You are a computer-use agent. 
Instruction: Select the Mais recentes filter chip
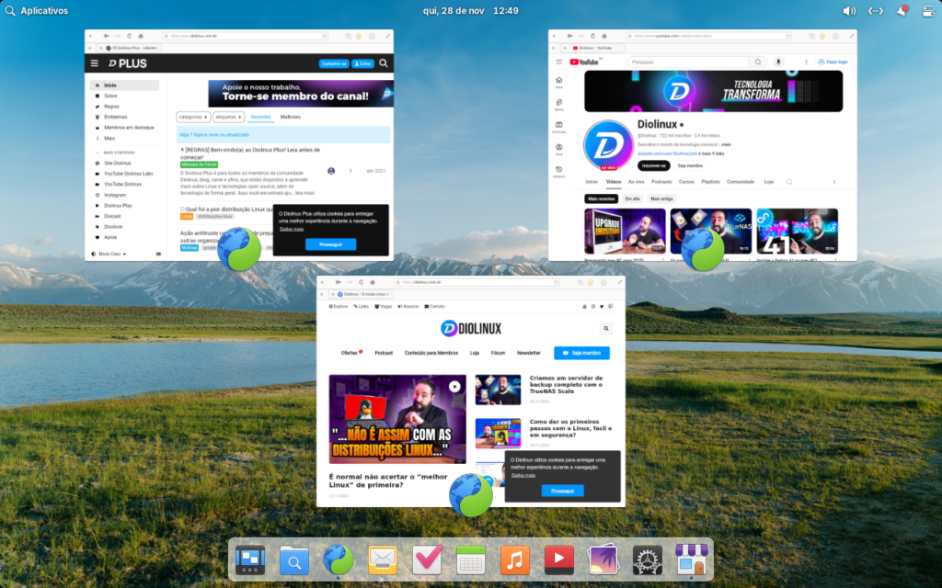point(602,198)
